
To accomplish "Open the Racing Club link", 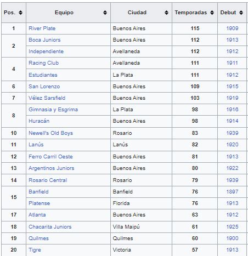I will click(44, 63).
